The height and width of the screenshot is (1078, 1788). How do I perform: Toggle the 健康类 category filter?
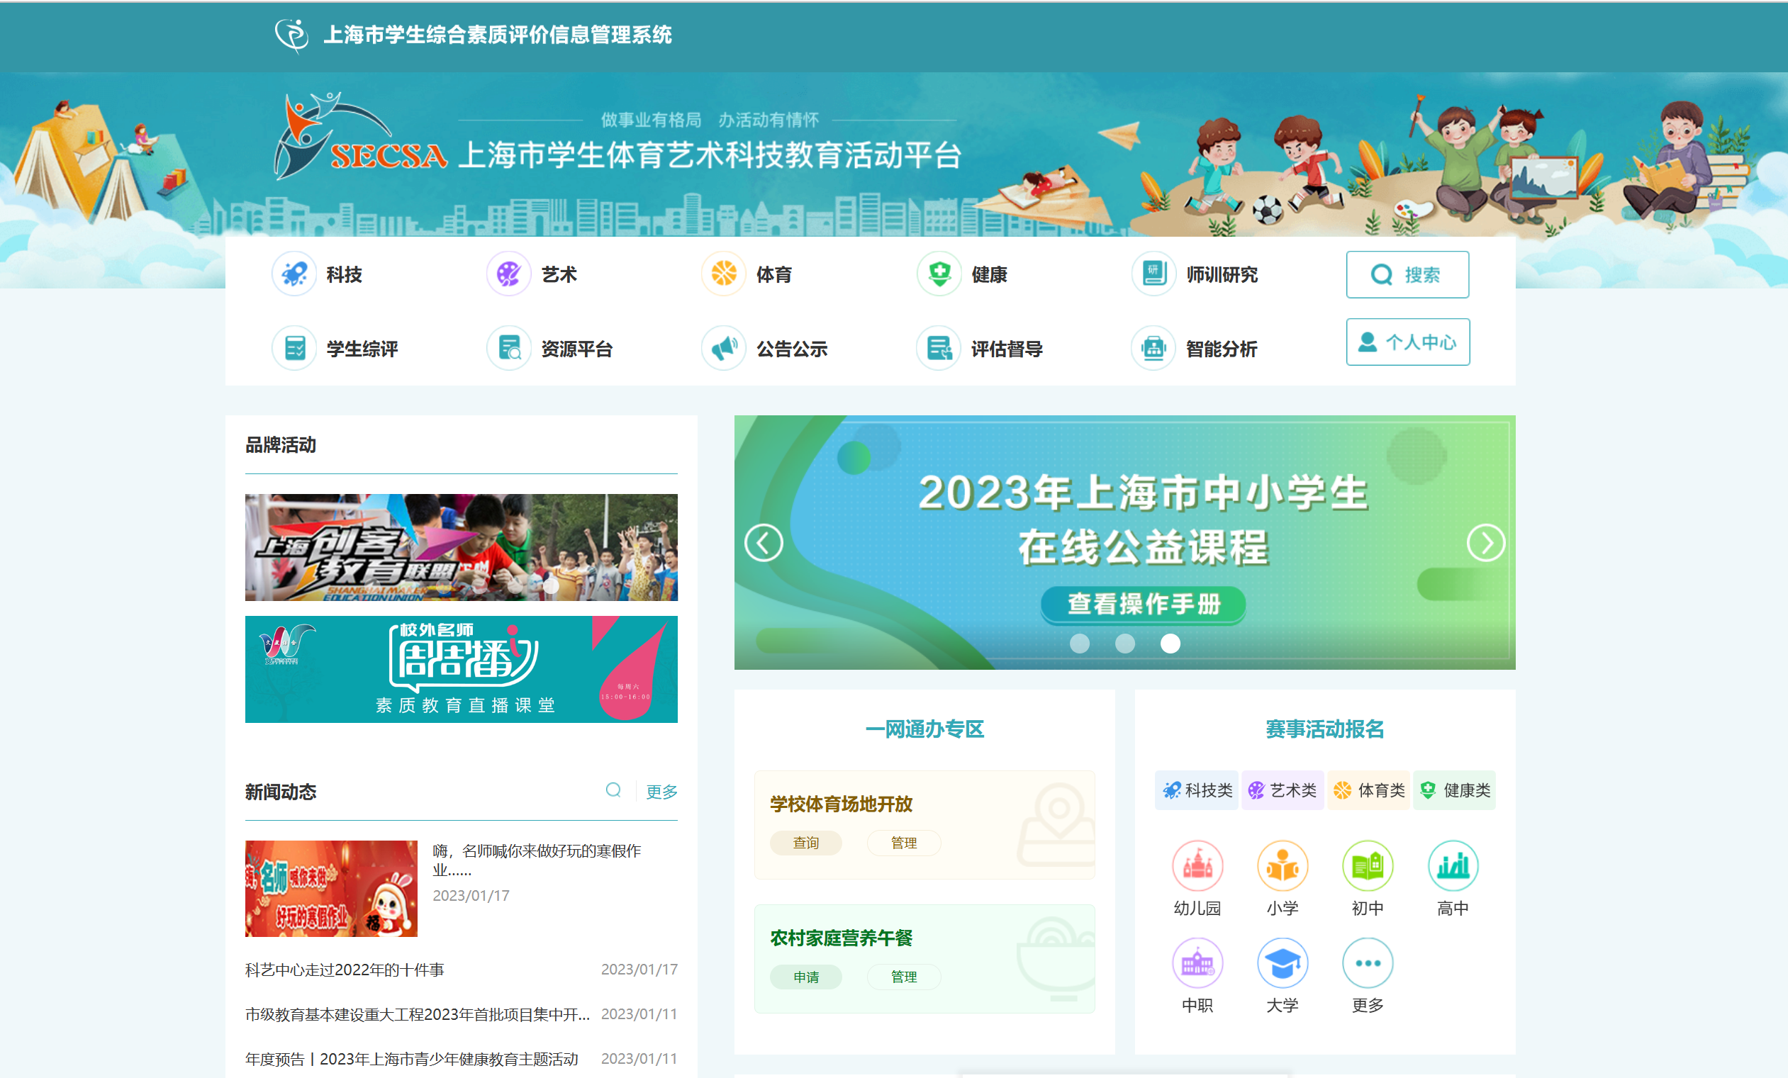1454,790
